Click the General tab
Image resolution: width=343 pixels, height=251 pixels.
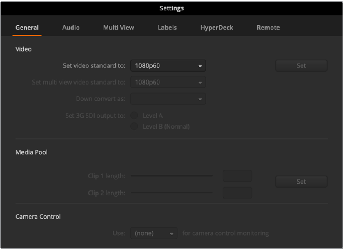pos(27,28)
